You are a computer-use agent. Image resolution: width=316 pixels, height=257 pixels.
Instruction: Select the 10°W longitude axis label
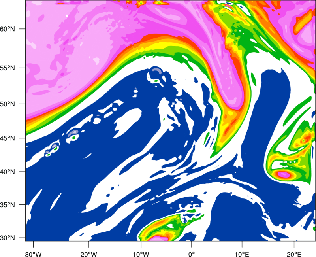[141, 254]
